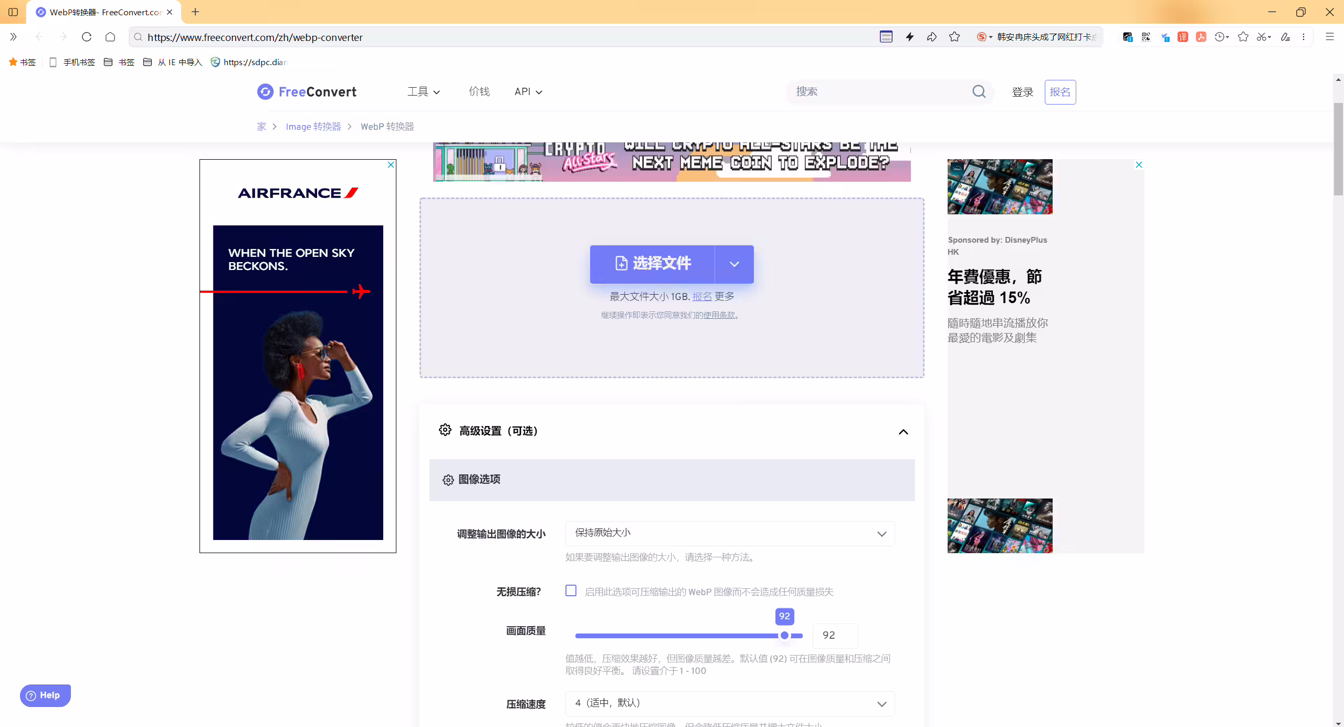The image size is (1344, 727).
Task: Collapse the advanced settings section
Action: point(903,432)
